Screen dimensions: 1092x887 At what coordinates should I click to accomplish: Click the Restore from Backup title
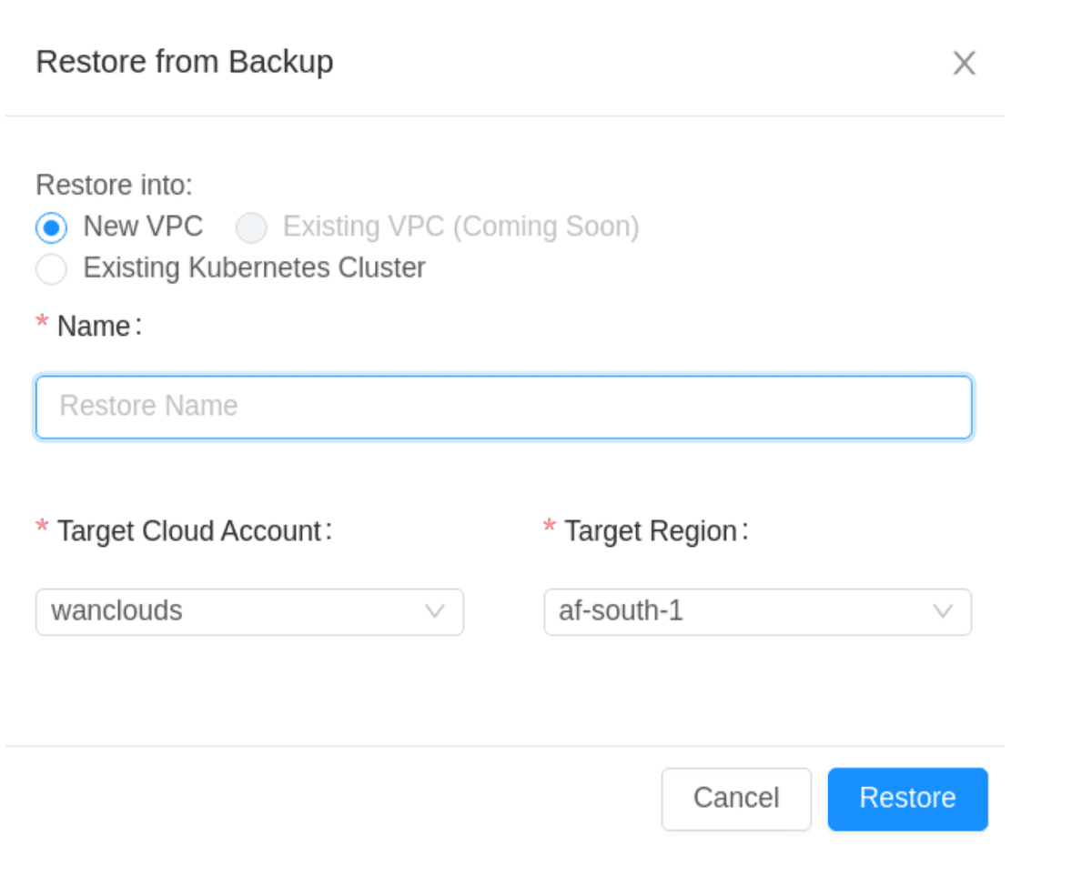(x=185, y=62)
